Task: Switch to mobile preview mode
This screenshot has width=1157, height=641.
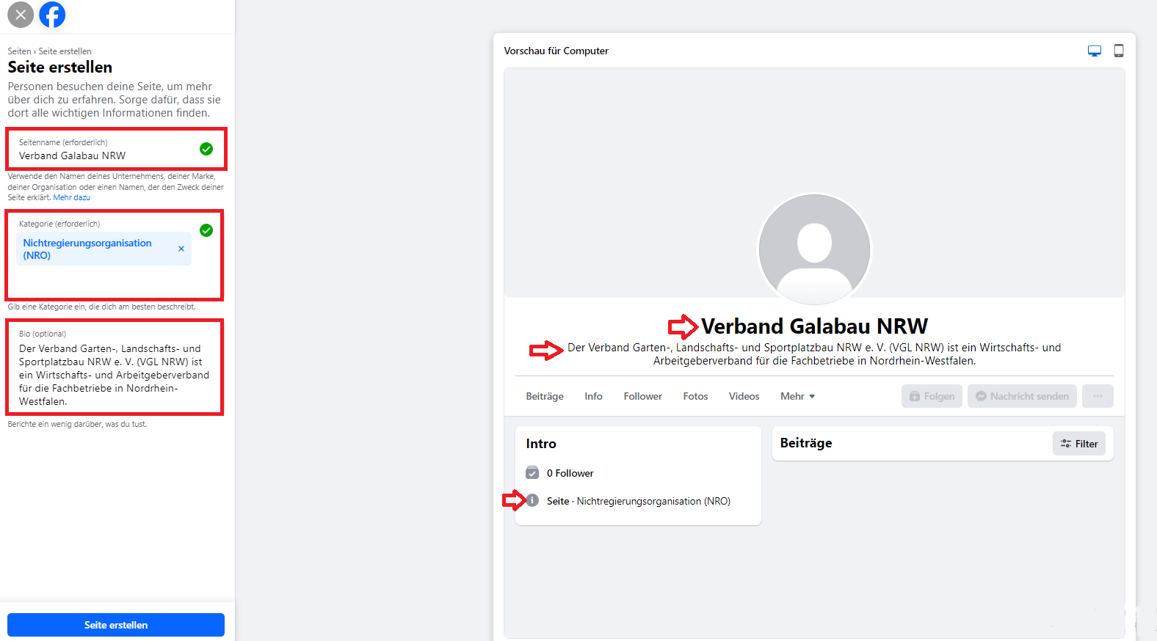Action: [1119, 51]
